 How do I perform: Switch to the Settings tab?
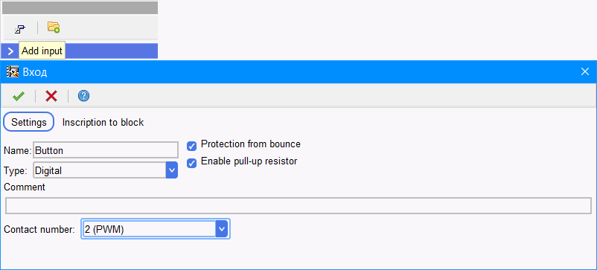coord(29,122)
